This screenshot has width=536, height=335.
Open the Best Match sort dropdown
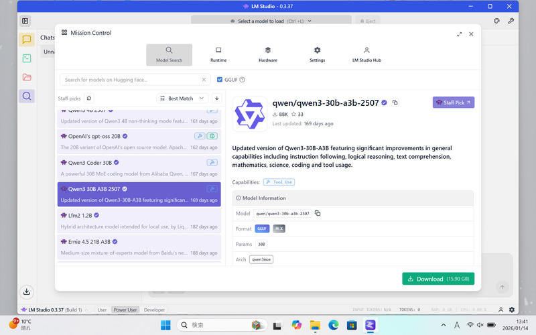click(x=182, y=98)
